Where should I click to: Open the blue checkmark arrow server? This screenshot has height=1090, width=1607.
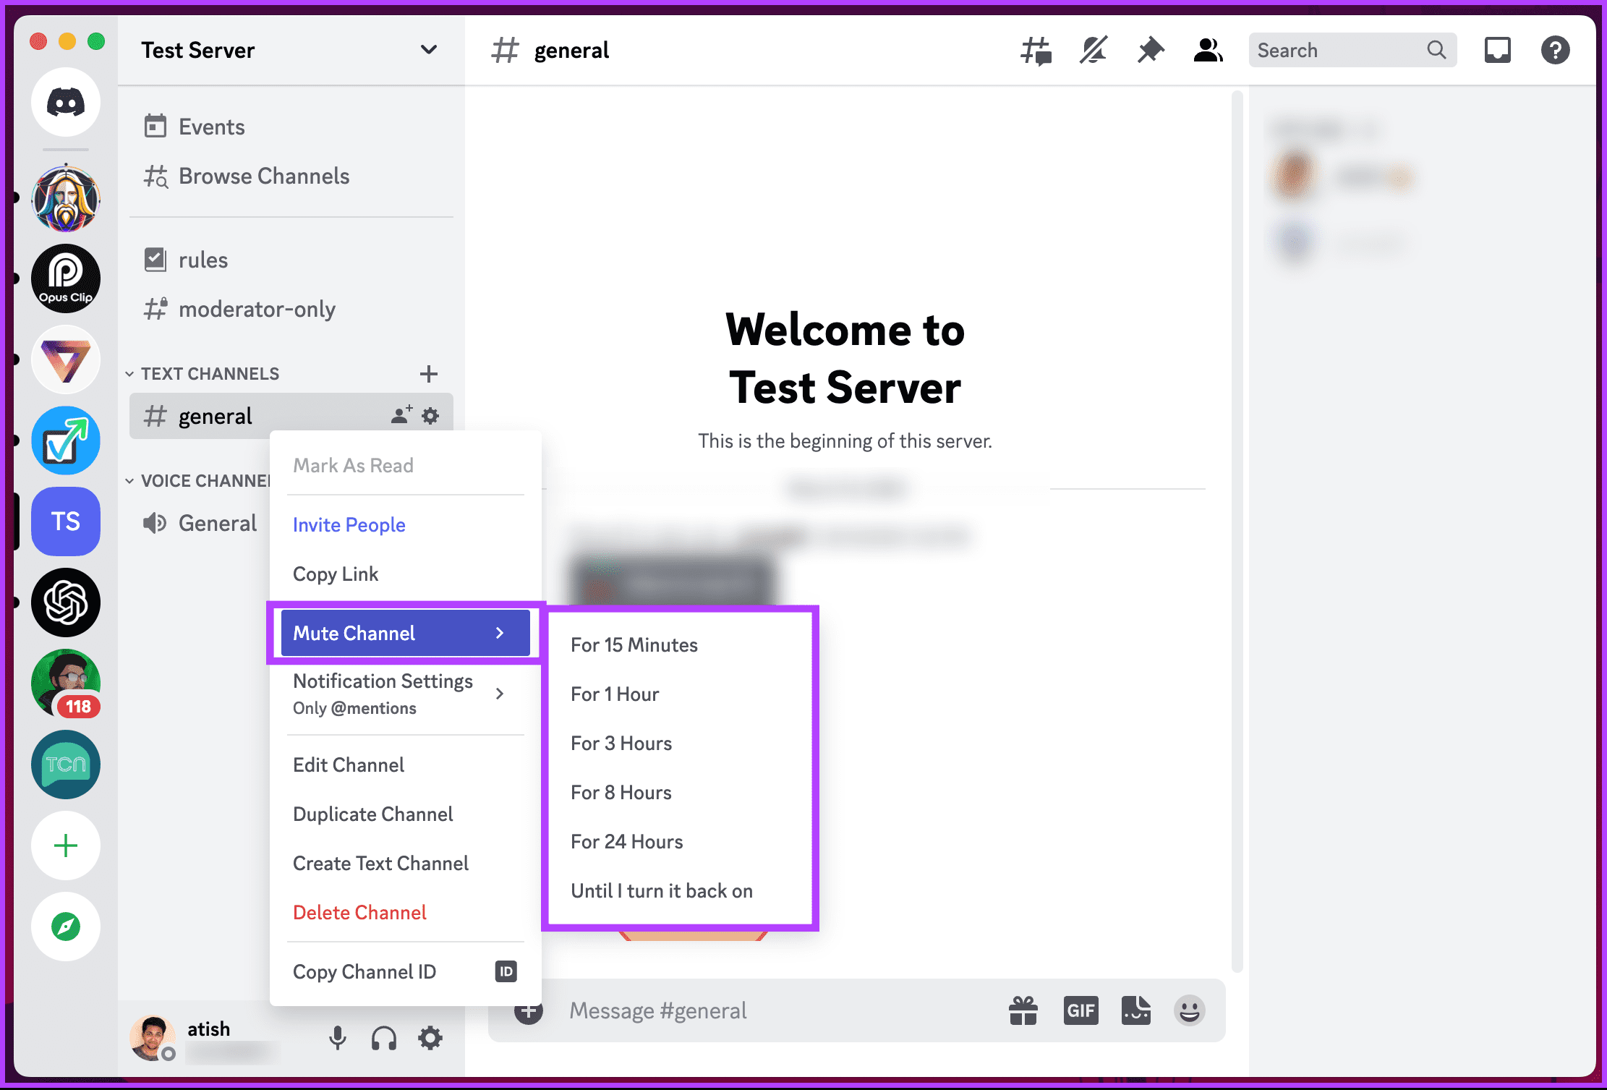[66, 440]
